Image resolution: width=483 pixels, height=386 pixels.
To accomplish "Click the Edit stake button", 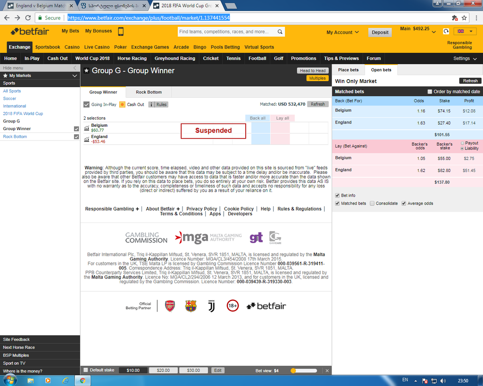I will tap(218, 370).
